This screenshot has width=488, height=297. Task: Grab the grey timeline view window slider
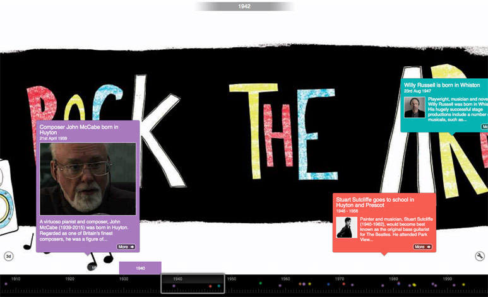[193, 283]
